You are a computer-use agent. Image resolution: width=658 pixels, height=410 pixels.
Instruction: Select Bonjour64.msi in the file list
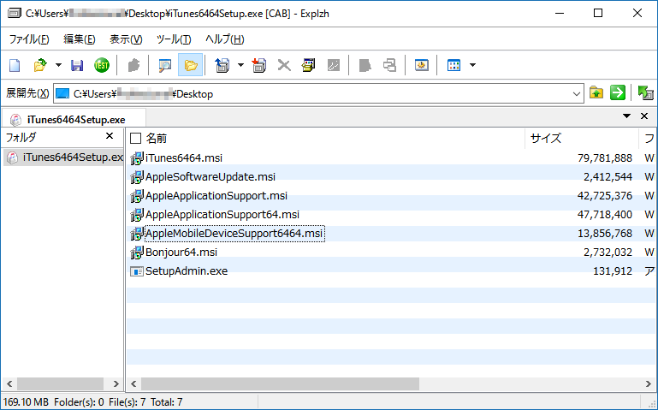click(x=181, y=253)
